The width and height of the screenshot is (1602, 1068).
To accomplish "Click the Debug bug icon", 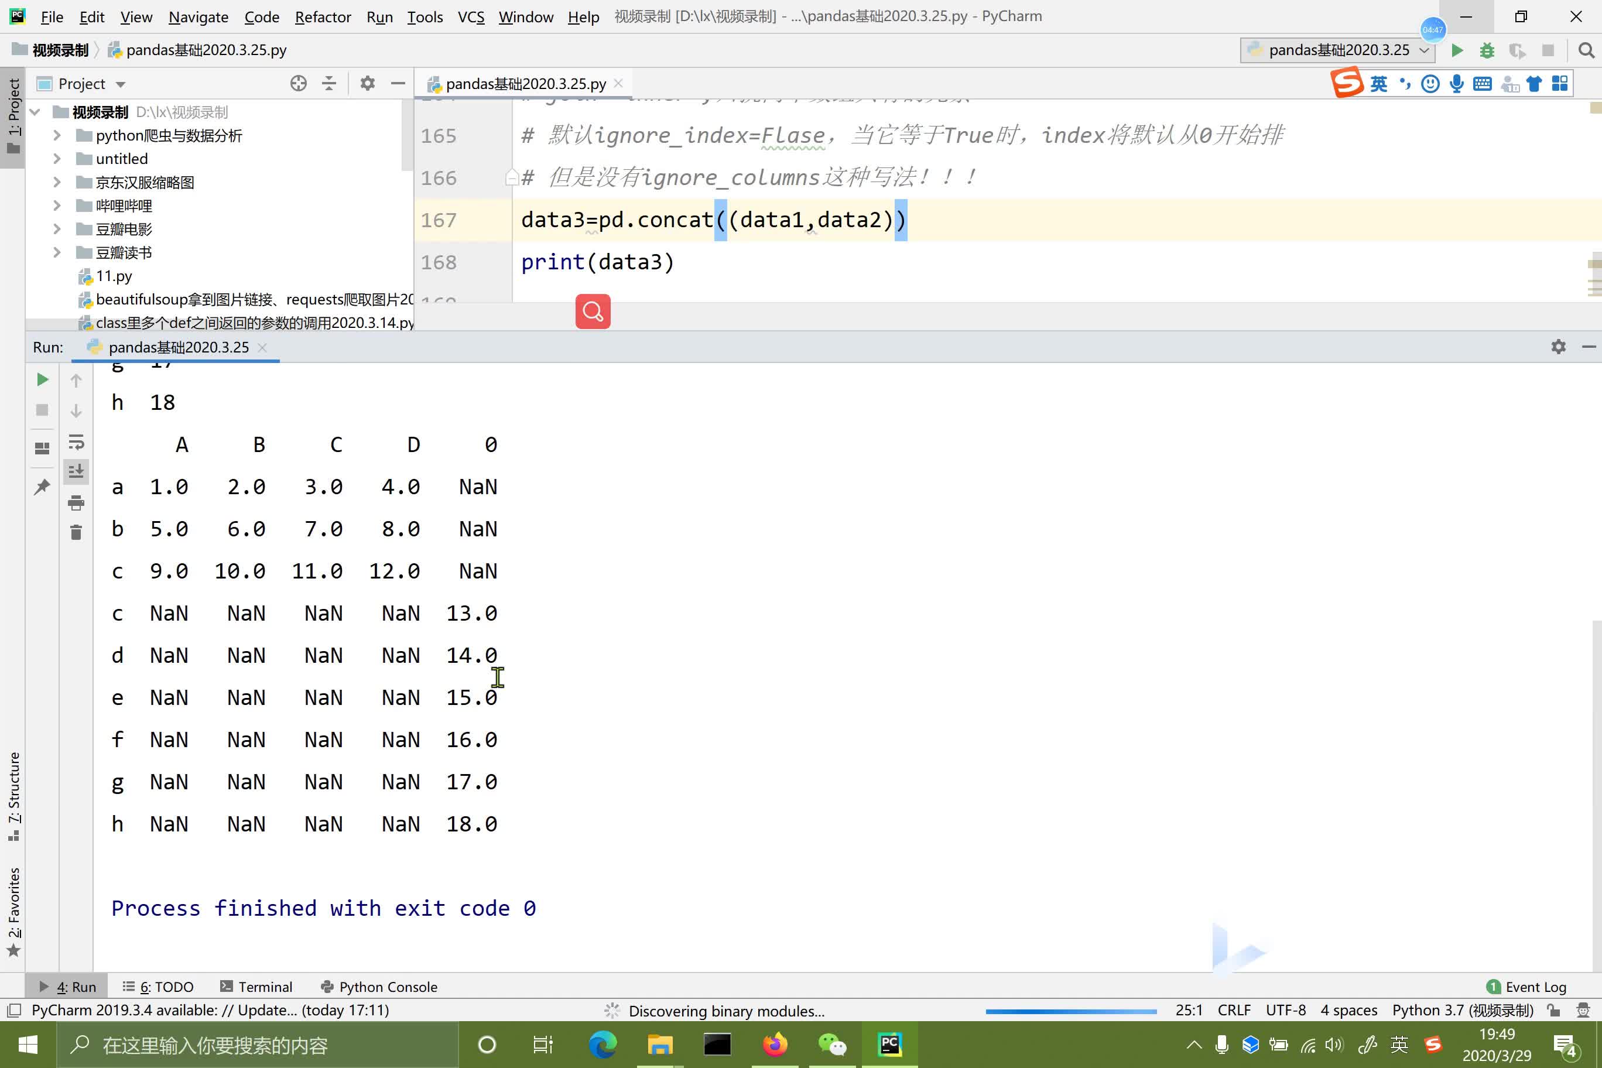I will (1487, 50).
